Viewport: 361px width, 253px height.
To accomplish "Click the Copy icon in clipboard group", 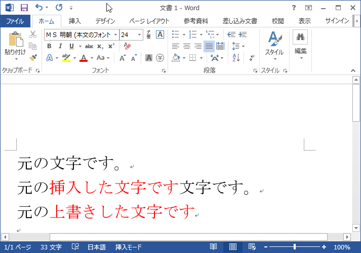I will pos(33,46).
